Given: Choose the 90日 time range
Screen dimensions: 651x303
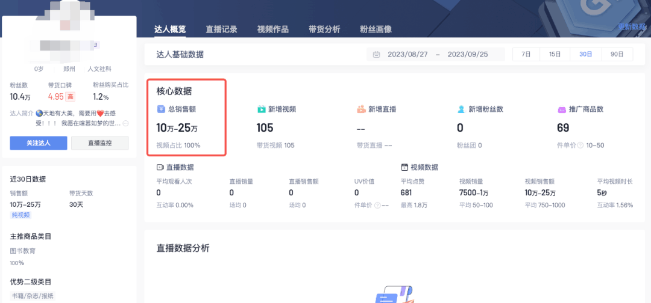Looking at the screenshot, I should click(x=617, y=55).
